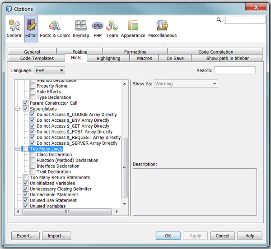Uncheck Unused Use Statement hint
Screen dimensions: 271x249
26,200
